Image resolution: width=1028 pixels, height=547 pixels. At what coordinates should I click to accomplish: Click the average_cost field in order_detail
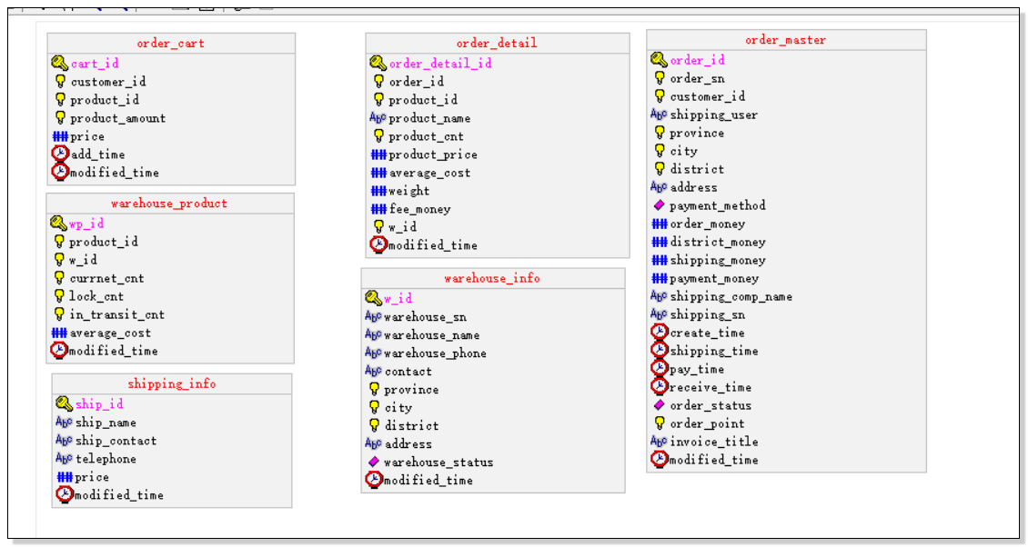pos(429,173)
